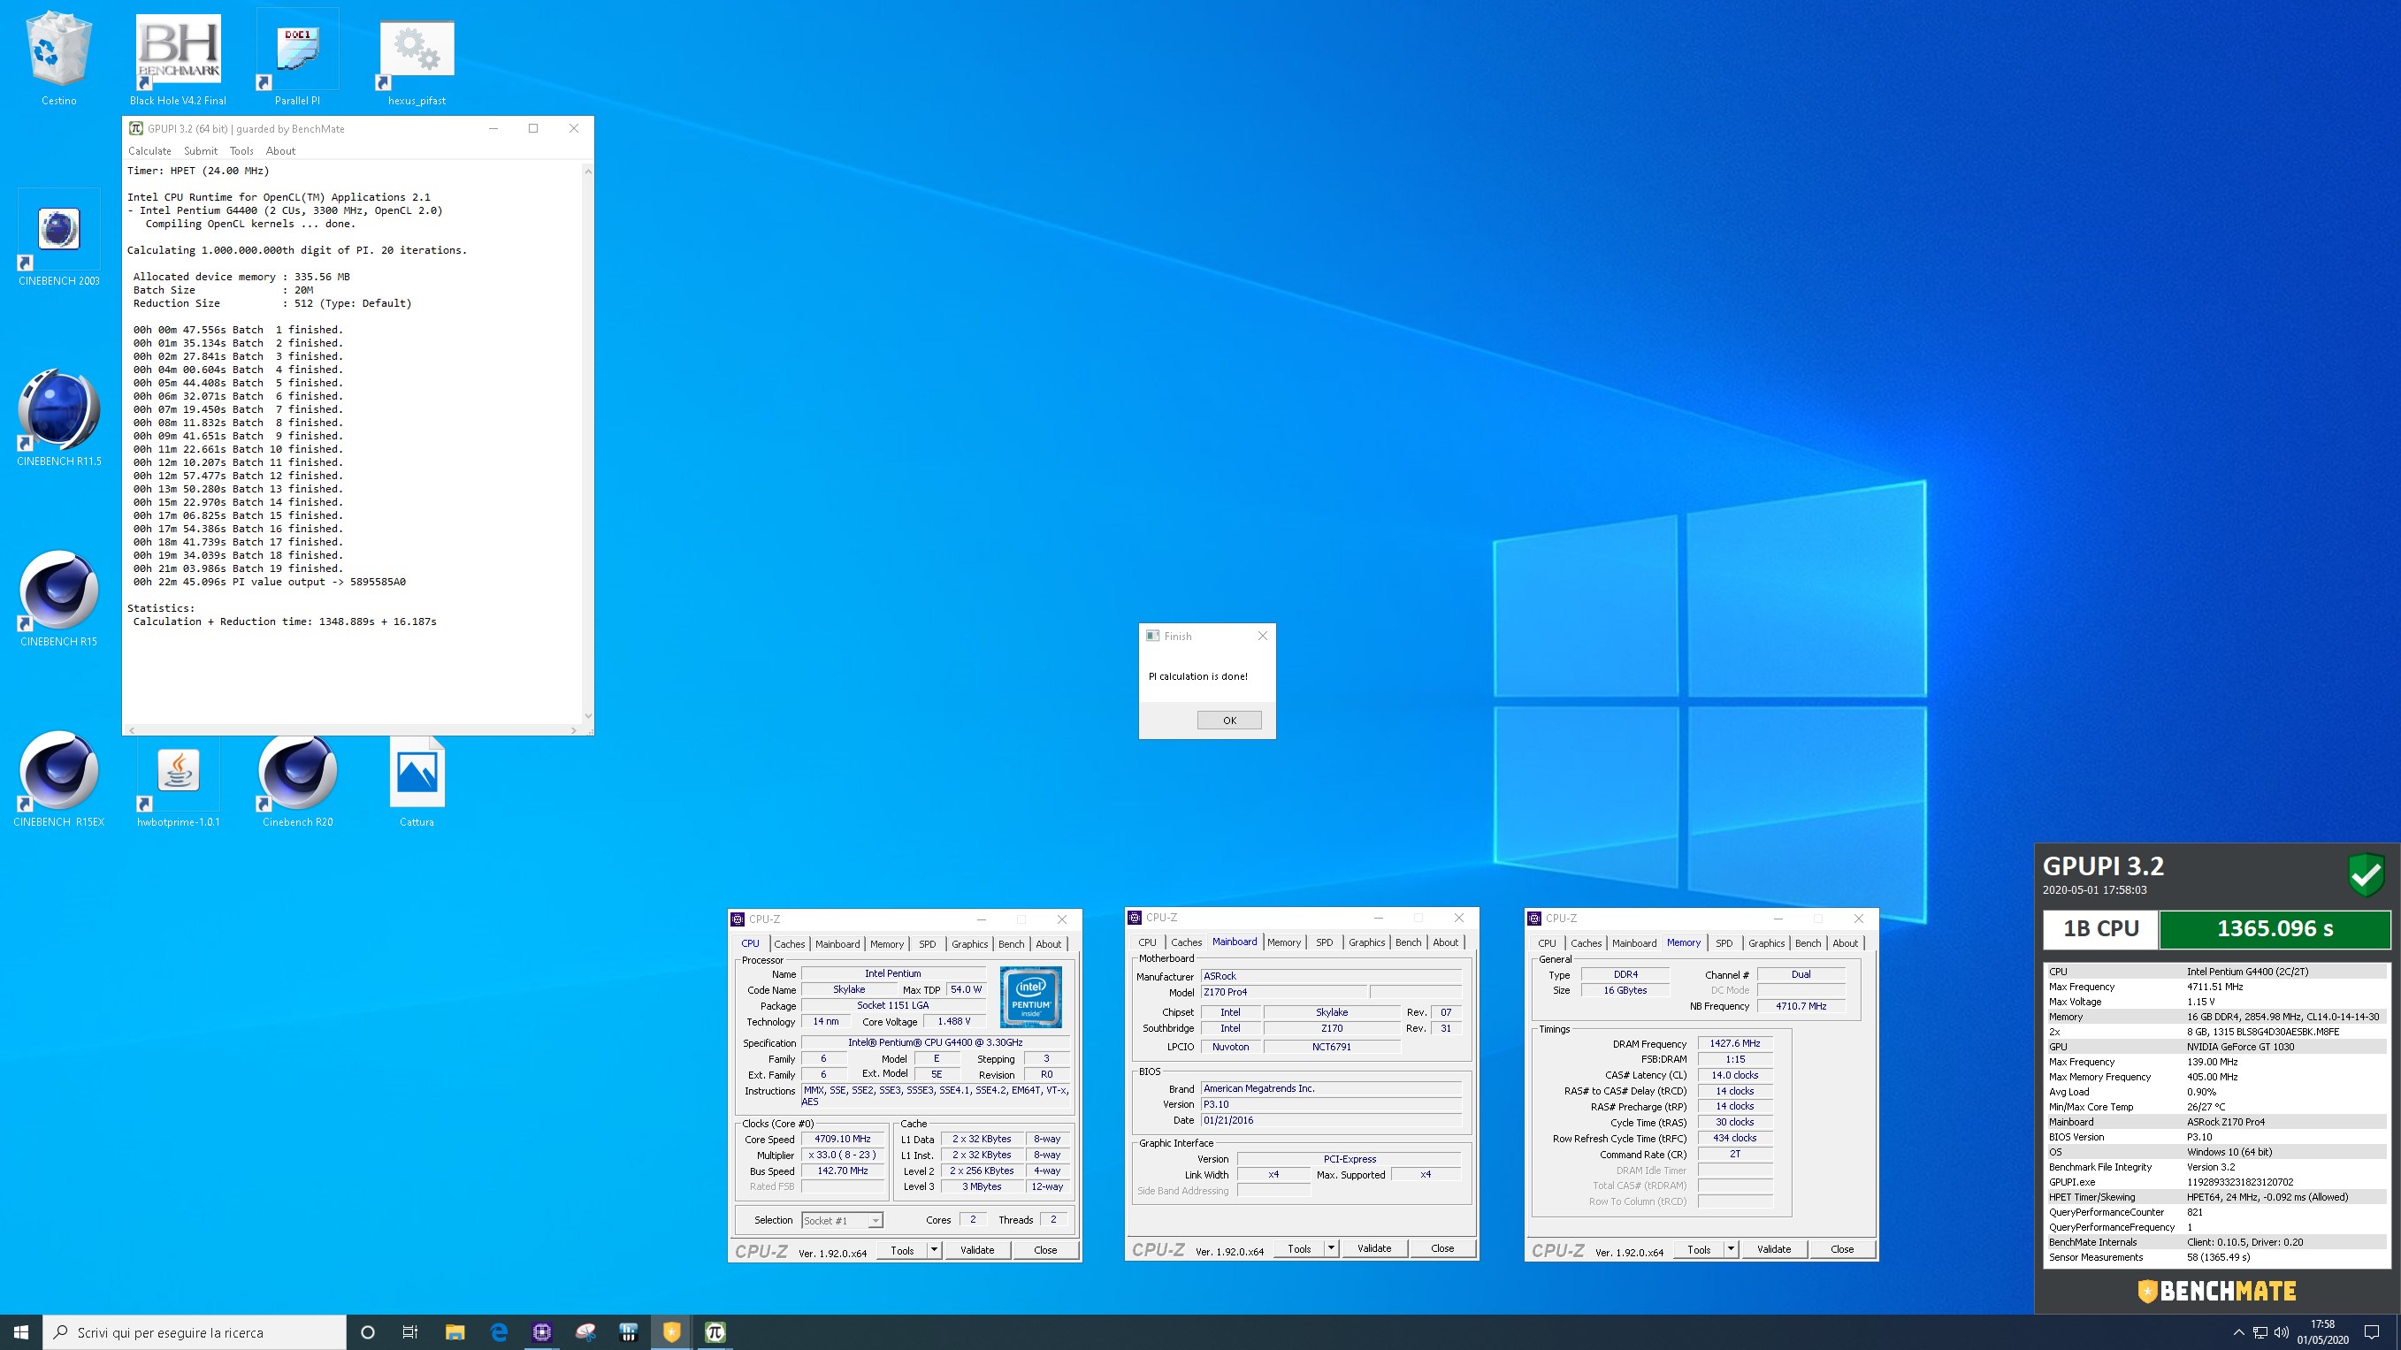Select the CINEBENCH R15 desktop icon
This screenshot has height=1350, width=2401.
click(x=58, y=599)
